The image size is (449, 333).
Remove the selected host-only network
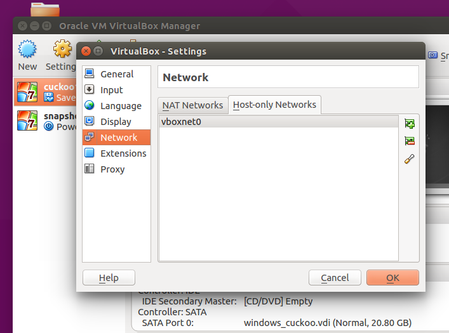[410, 141]
